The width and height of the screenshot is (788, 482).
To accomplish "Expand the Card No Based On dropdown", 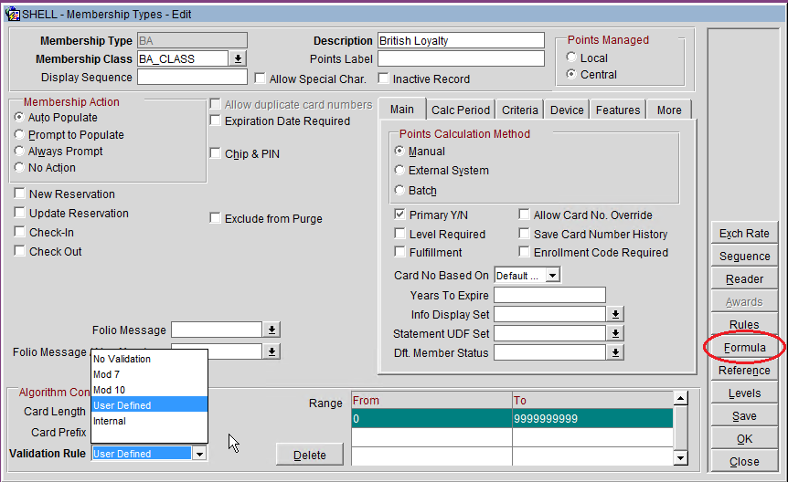I will (552, 275).
